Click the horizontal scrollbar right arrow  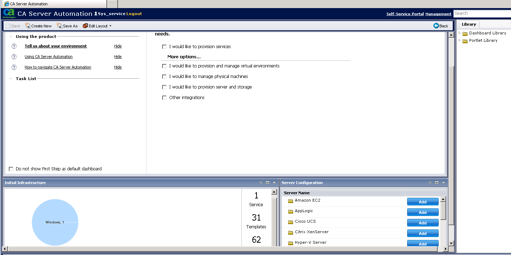[446, 249]
